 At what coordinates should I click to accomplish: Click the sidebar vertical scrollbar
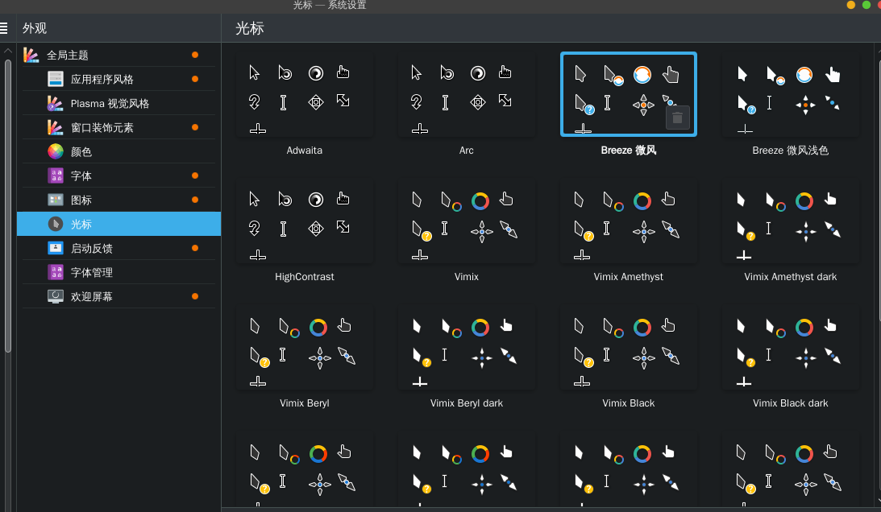(8, 201)
